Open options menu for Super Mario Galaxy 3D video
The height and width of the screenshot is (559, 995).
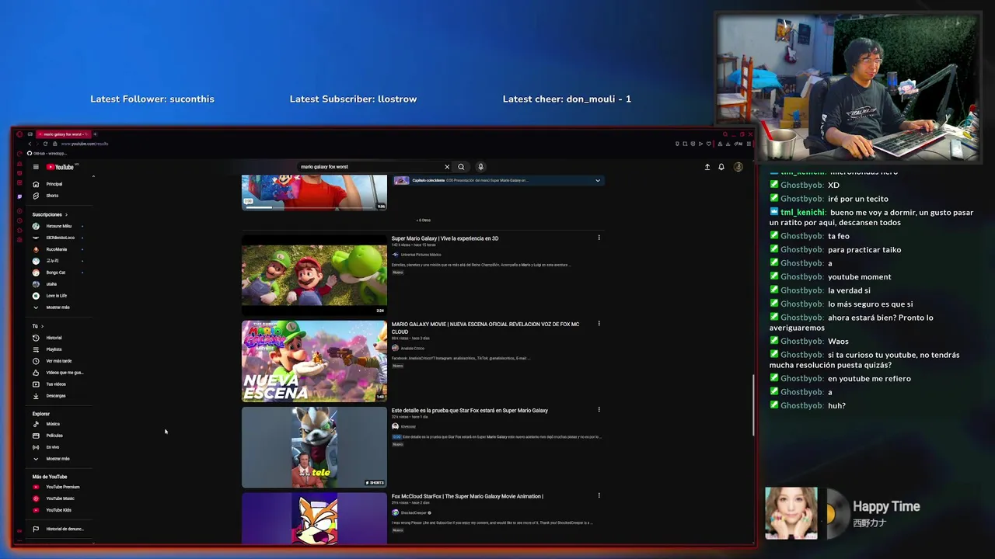pyautogui.click(x=599, y=238)
